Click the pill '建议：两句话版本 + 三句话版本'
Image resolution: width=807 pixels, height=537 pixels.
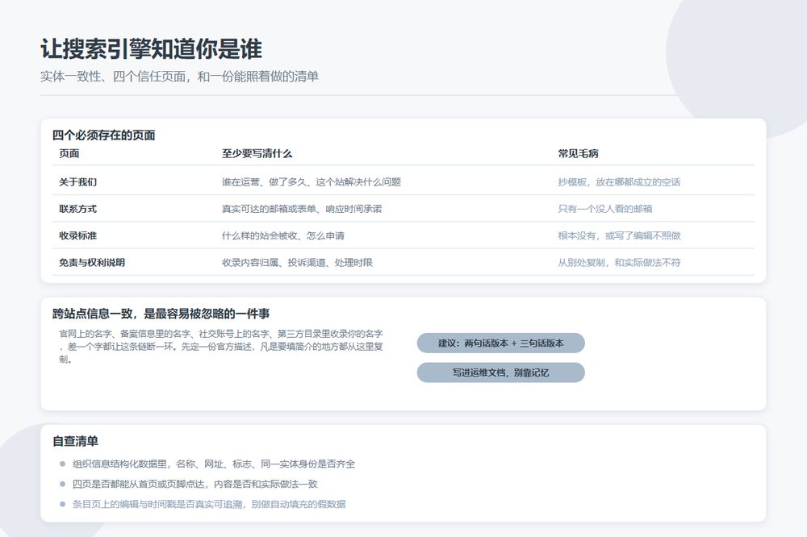[500, 343]
